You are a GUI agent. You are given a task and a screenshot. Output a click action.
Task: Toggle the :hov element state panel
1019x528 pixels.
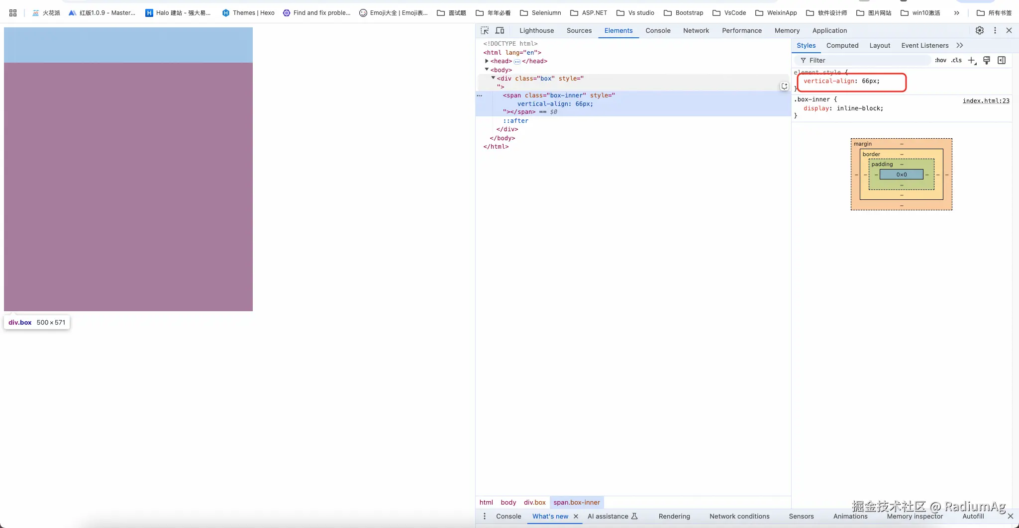point(940,60)
